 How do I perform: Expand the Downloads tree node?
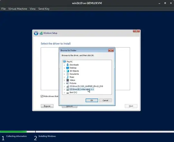pyautogui.click(x=64, y=65)
